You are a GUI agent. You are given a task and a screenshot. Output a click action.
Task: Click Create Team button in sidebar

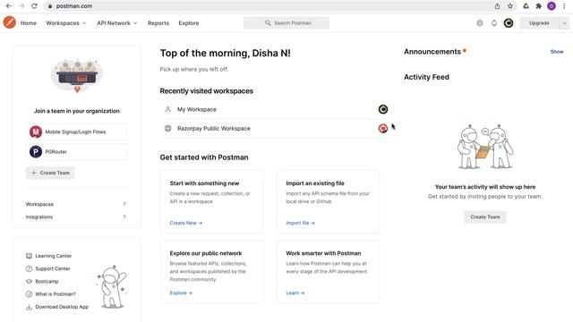[x=50, y=173]
